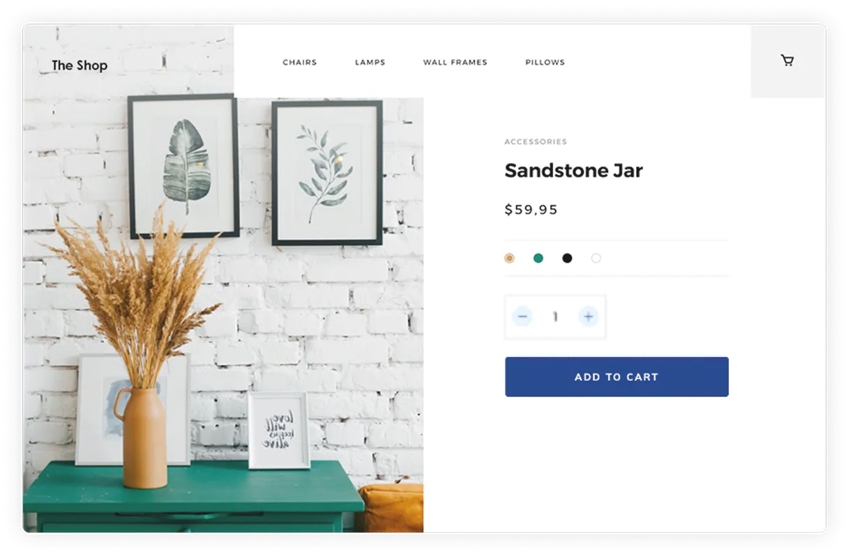Pick the black color swatch
848x556 pixels.
[567, 258]
